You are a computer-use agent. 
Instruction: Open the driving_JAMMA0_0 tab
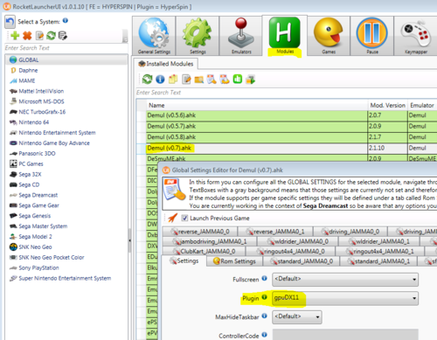pos(350,232)
